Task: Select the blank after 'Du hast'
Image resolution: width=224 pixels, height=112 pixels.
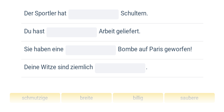Action: tap(72, 32)
